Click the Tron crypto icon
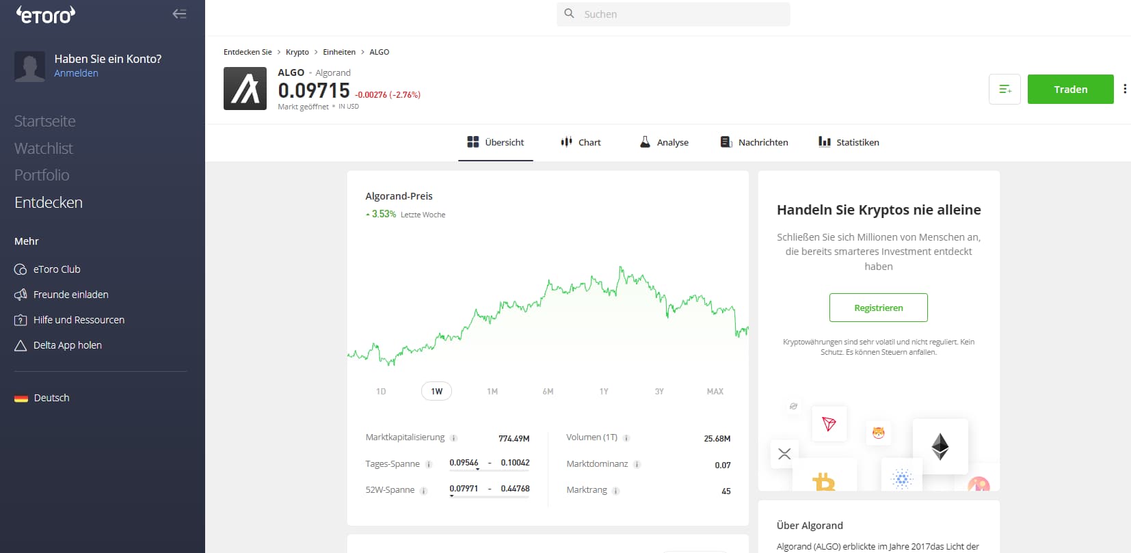 [x=829, y=424]
